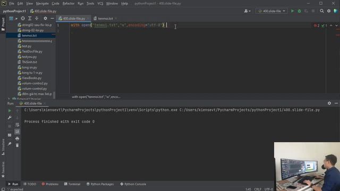The height and width of the screenshot is (191, 340).
Task: Toggle soft-wrap in Run console
Action: (x=18, y=125)
